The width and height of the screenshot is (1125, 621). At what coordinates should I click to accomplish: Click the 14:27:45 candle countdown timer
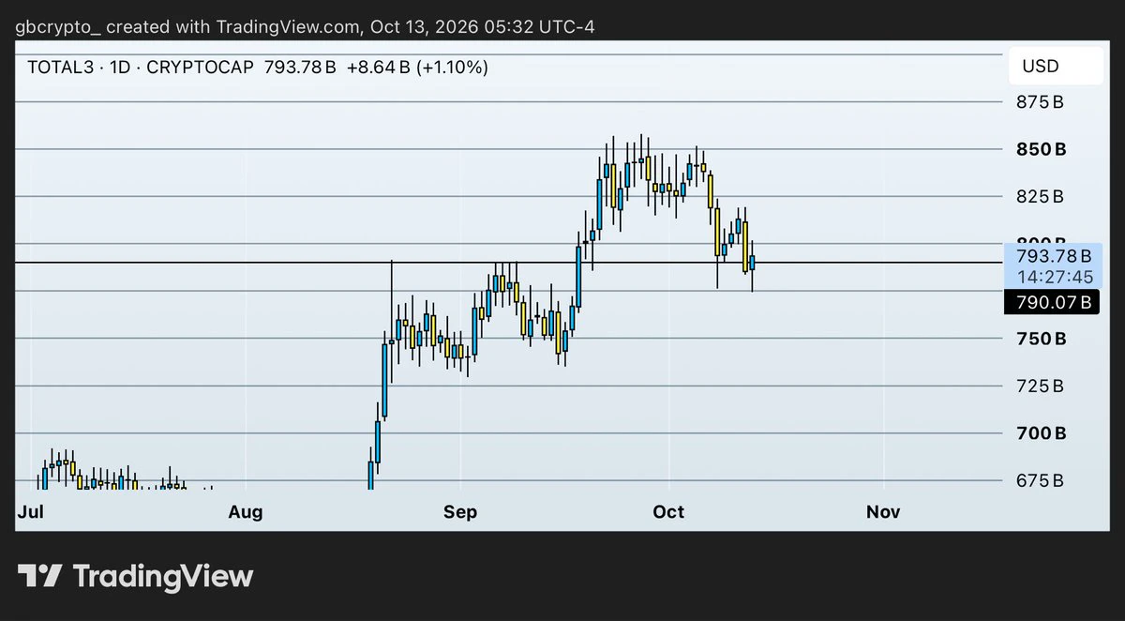point(1056,277)
